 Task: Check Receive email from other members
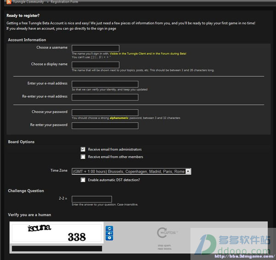coord(83,157)
